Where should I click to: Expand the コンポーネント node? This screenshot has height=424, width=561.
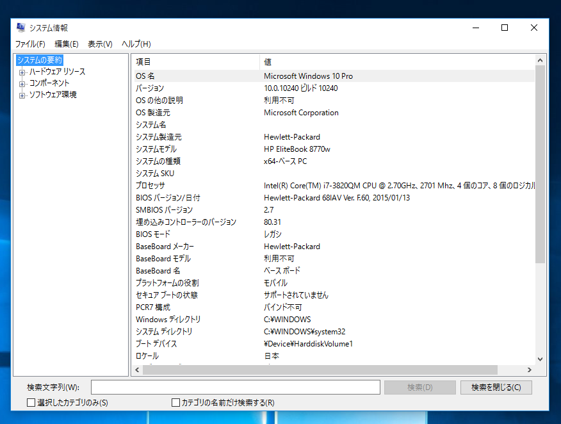[22, 84]
